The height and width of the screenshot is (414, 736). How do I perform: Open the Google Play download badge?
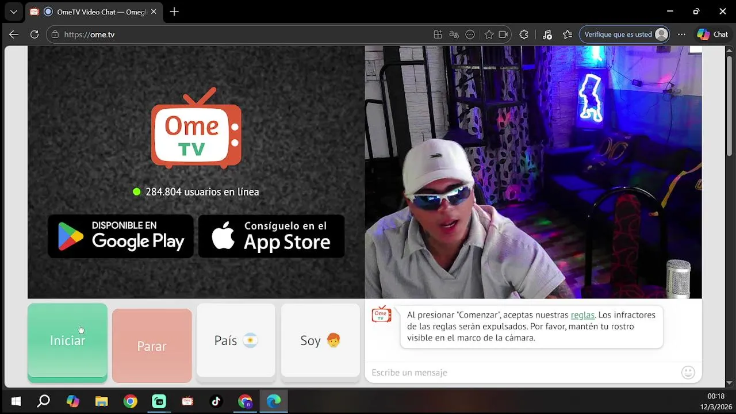tap(121, 236)
